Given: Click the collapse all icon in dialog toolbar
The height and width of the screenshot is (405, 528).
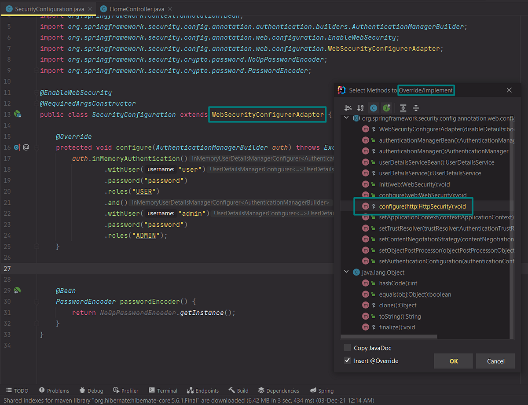Looking at the screenshot, I should [416, 108].
